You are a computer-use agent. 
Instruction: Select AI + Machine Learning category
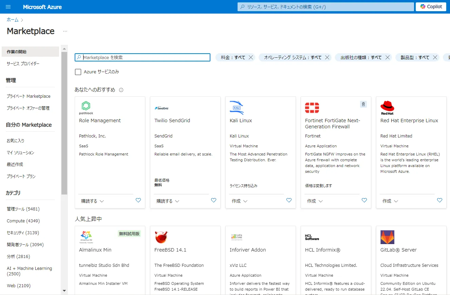29,271
